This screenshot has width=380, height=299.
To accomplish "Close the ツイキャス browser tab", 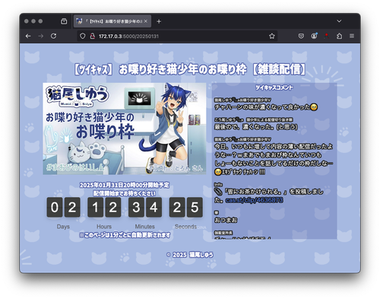I will (146, 21).
